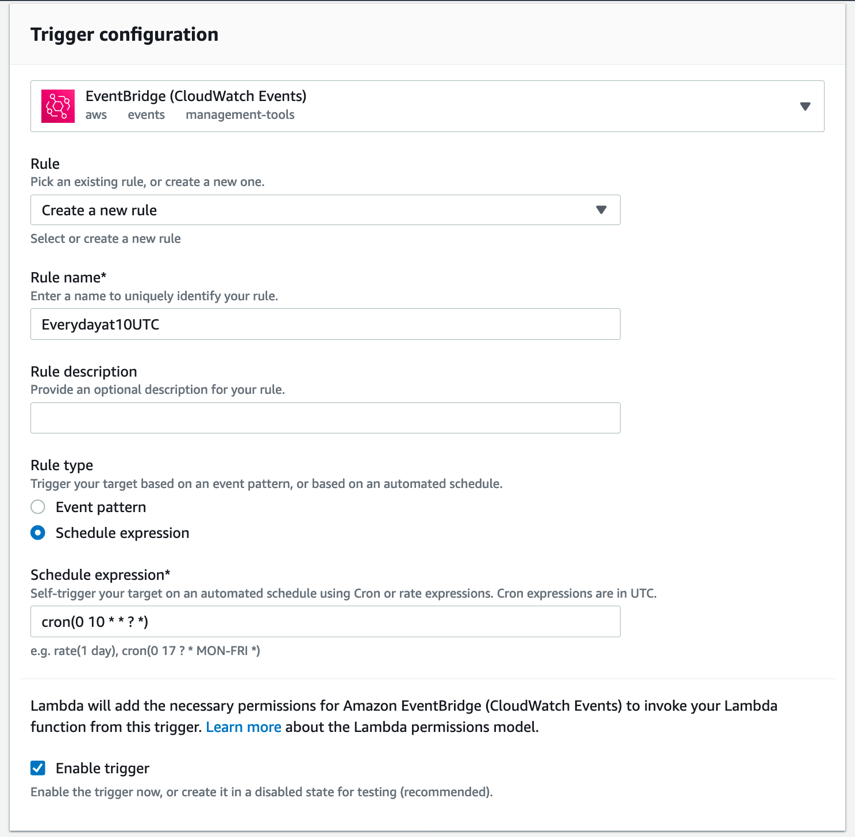Focus the Rule name field containing Everydayat10UTC
This screenshot has height=837, width=855.
(x=325, y=324)
